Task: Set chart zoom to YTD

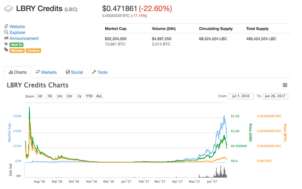Action: (89, 96)
